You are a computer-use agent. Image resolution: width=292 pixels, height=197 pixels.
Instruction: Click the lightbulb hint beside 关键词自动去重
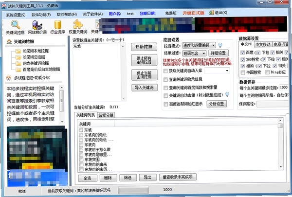(x=227, y=94)
